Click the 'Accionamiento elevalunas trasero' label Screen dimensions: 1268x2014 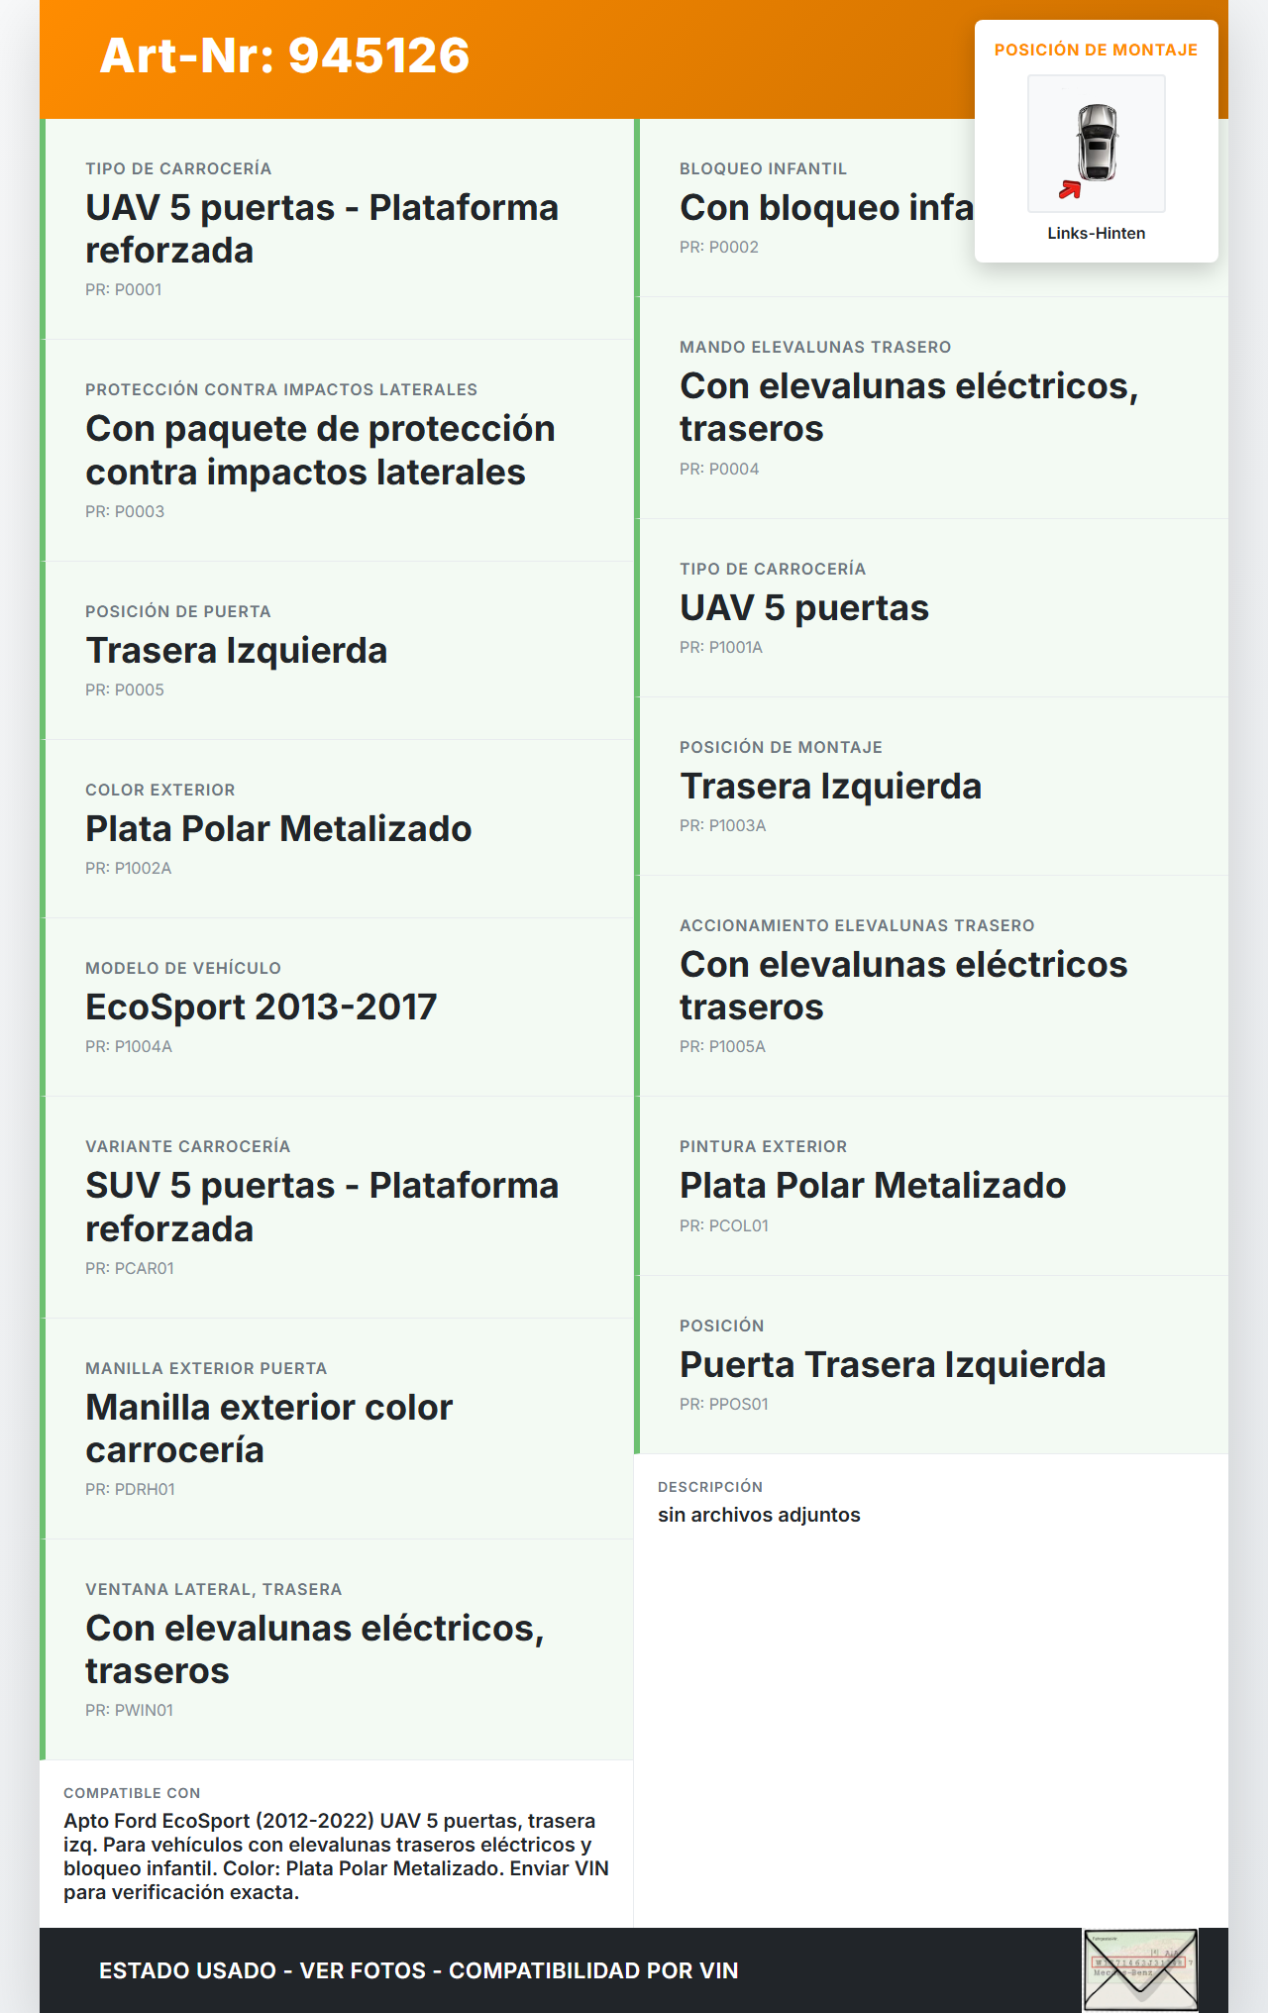coord(856,925)
